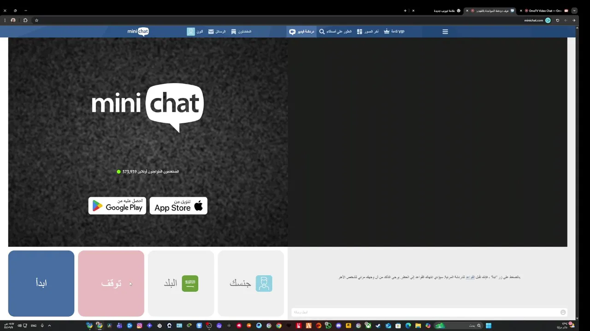Click the minichat logo in the header
Screen dimensions: 590x331
click(x=138, y=32)
